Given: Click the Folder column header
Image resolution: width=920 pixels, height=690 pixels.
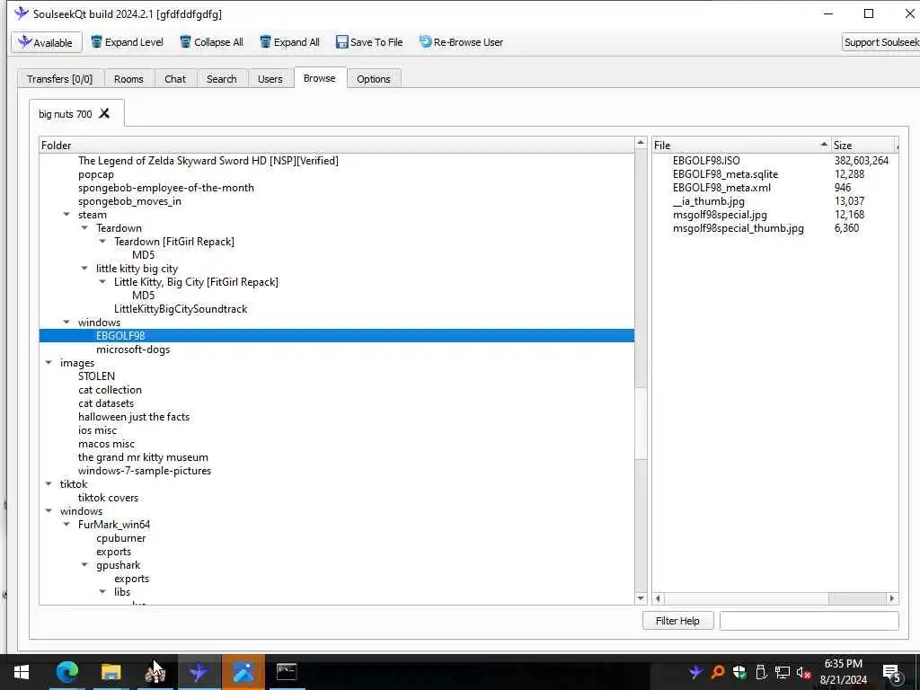Looking at the screenshot, I should click(337, 145).
